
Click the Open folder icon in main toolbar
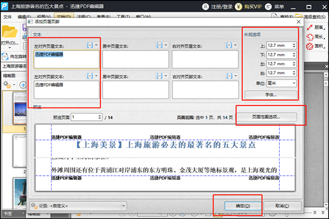click(10, 31)
